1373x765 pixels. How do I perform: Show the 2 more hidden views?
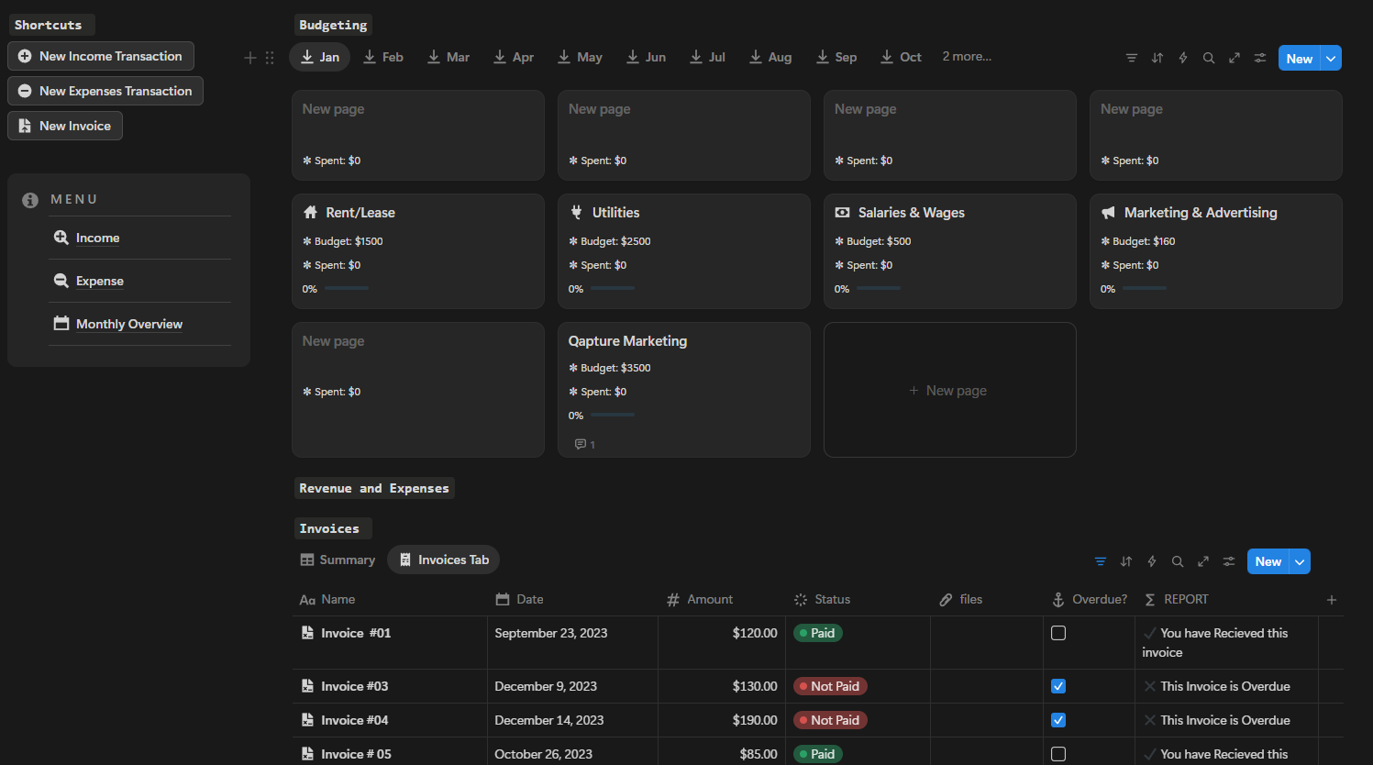point(967,57)
